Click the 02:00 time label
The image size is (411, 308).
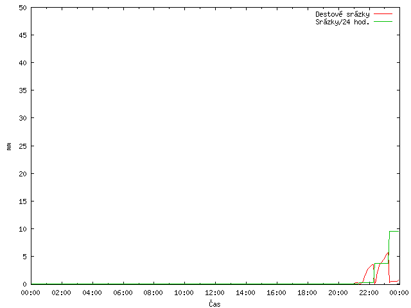[x=62, y=293]
